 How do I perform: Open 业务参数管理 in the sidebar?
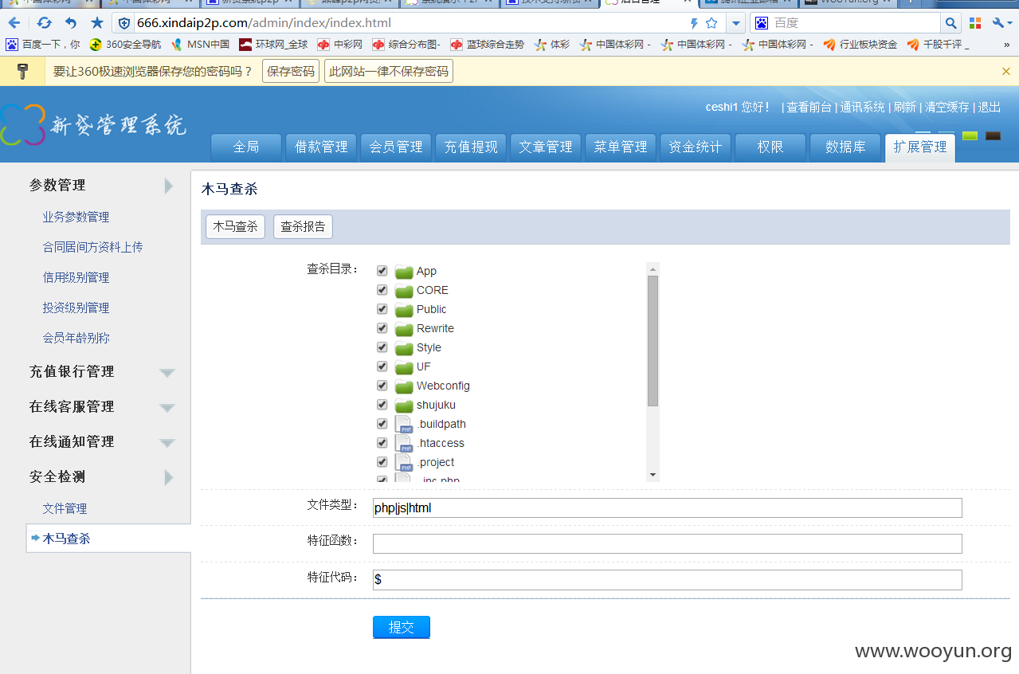(x=76, y=217)
